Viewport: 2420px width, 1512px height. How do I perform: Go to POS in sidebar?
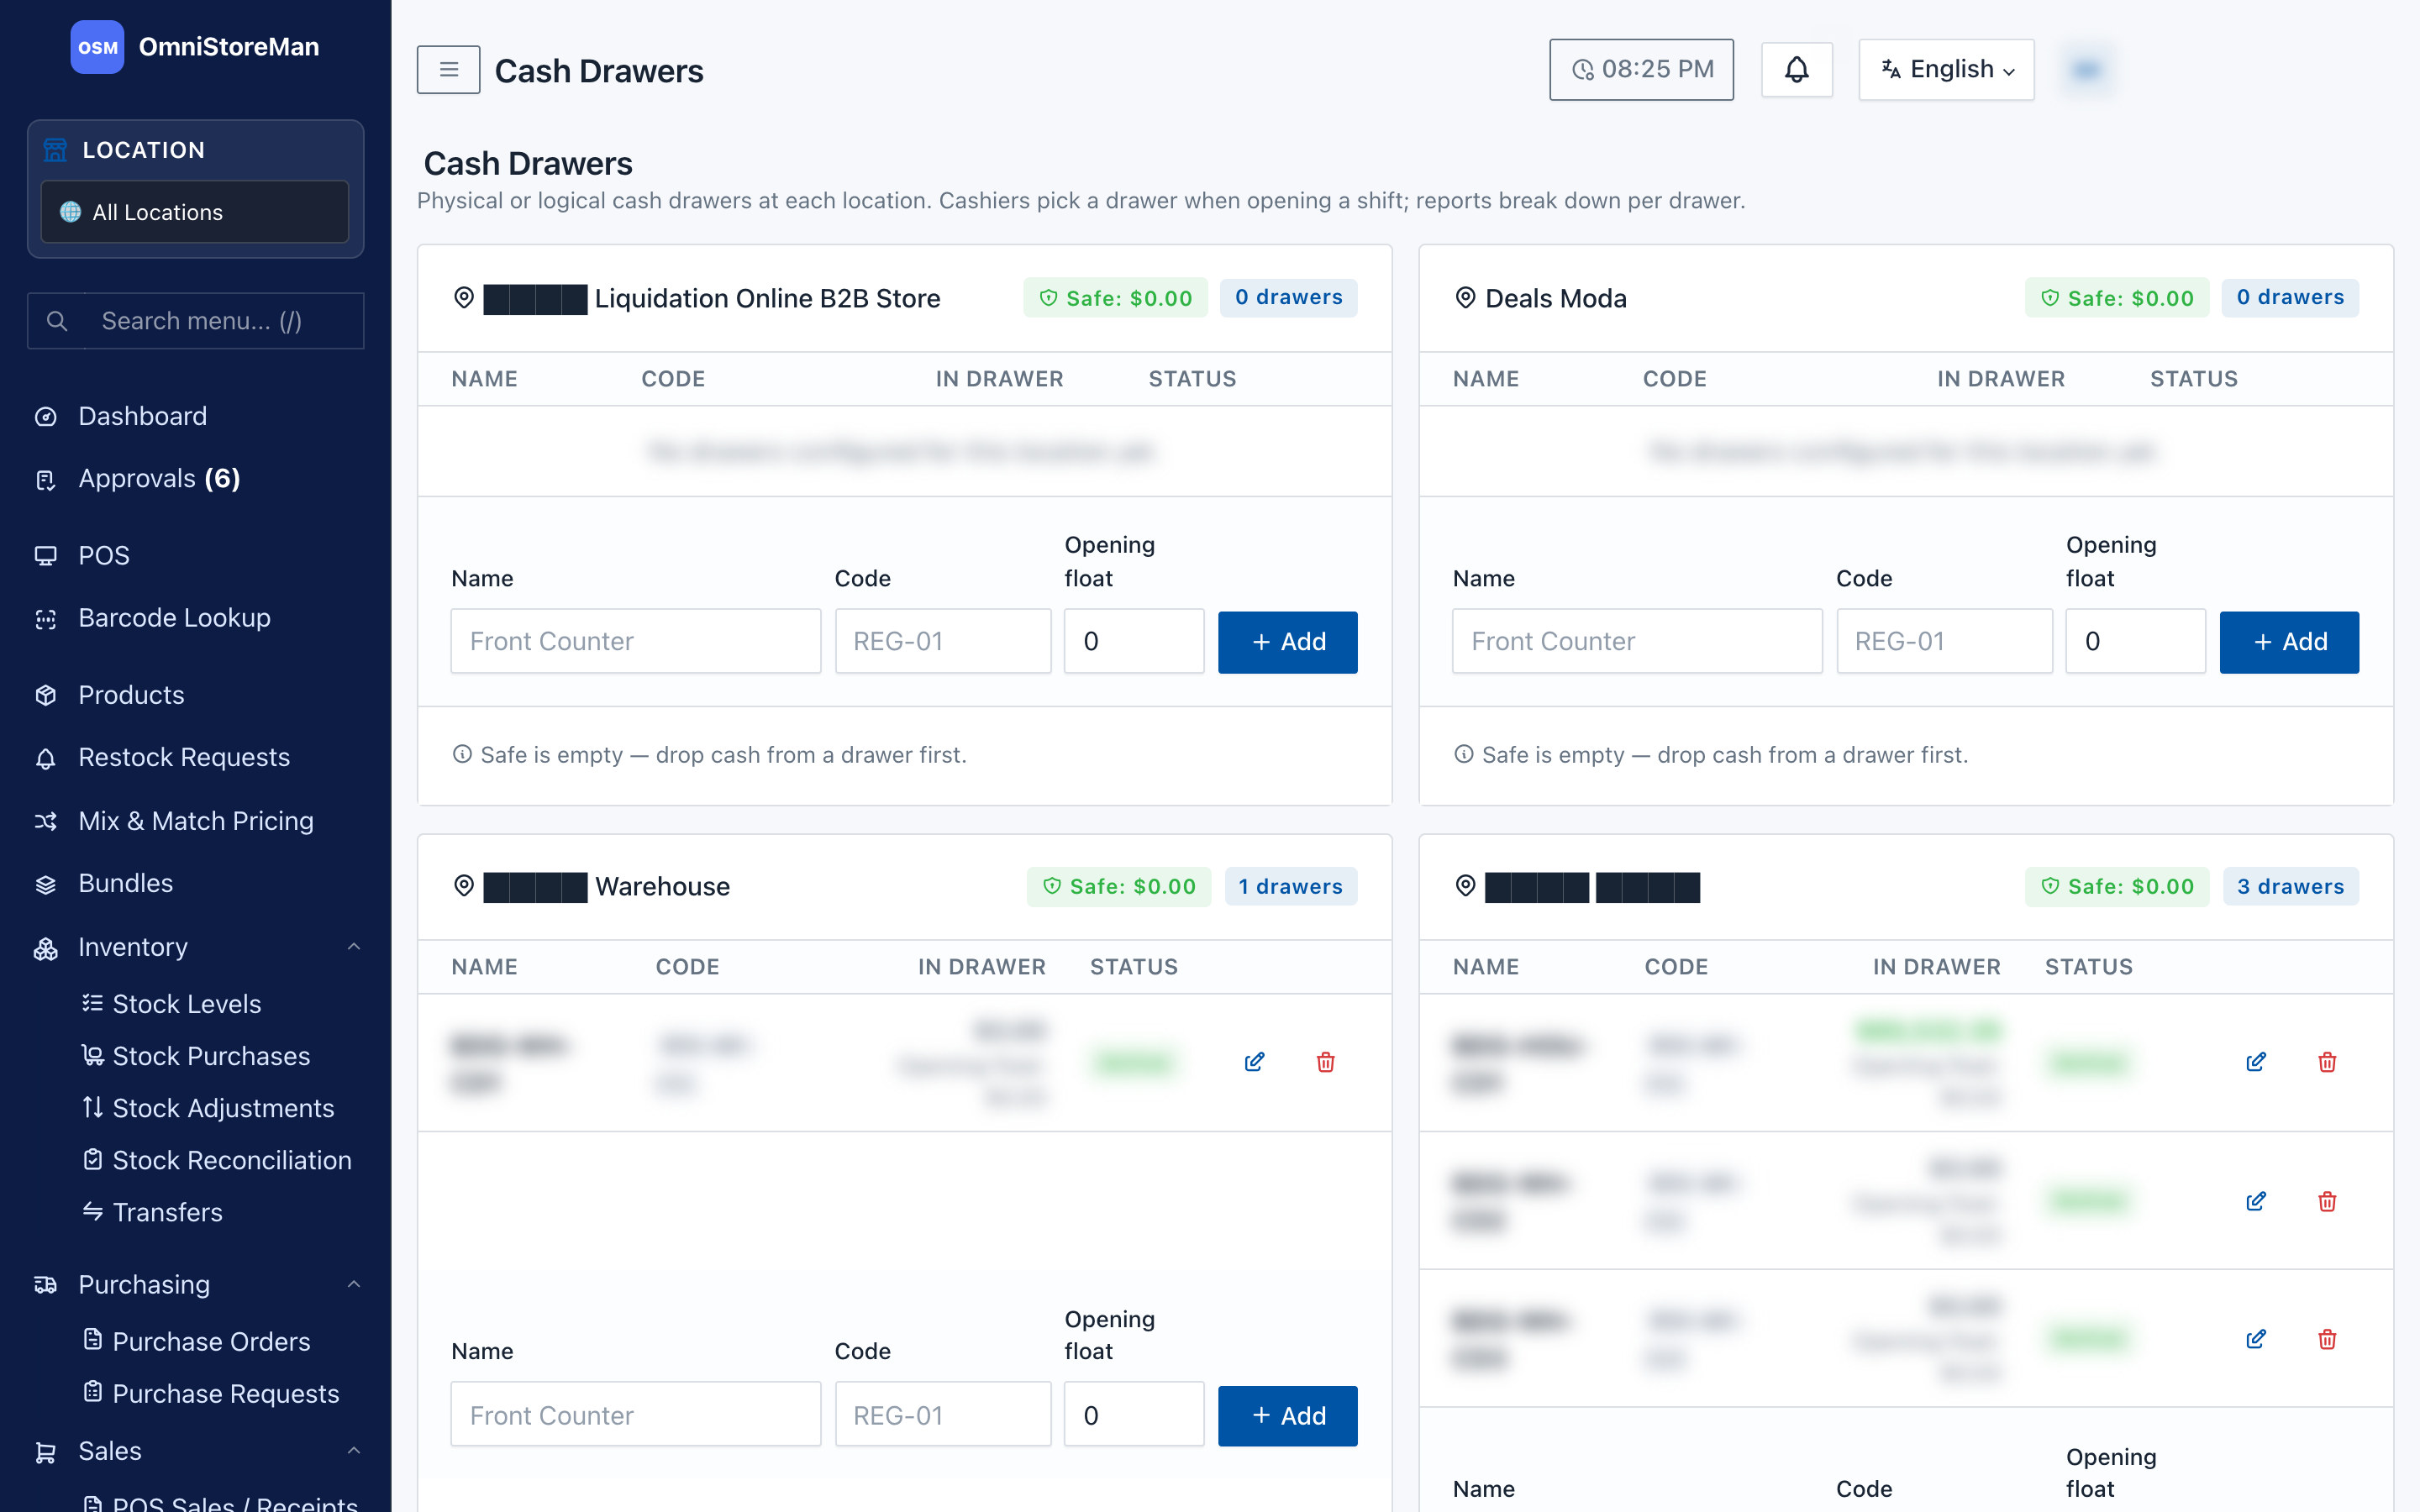(195, 555)
